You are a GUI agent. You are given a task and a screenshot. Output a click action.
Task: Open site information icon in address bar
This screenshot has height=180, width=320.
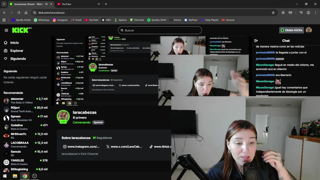34,12
